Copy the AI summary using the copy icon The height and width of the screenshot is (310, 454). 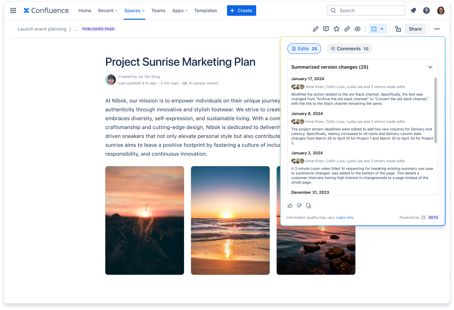[x=308, y=206]
